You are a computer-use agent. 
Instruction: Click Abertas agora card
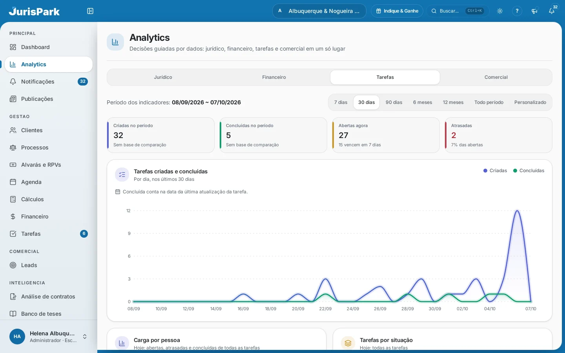point(386,135)
